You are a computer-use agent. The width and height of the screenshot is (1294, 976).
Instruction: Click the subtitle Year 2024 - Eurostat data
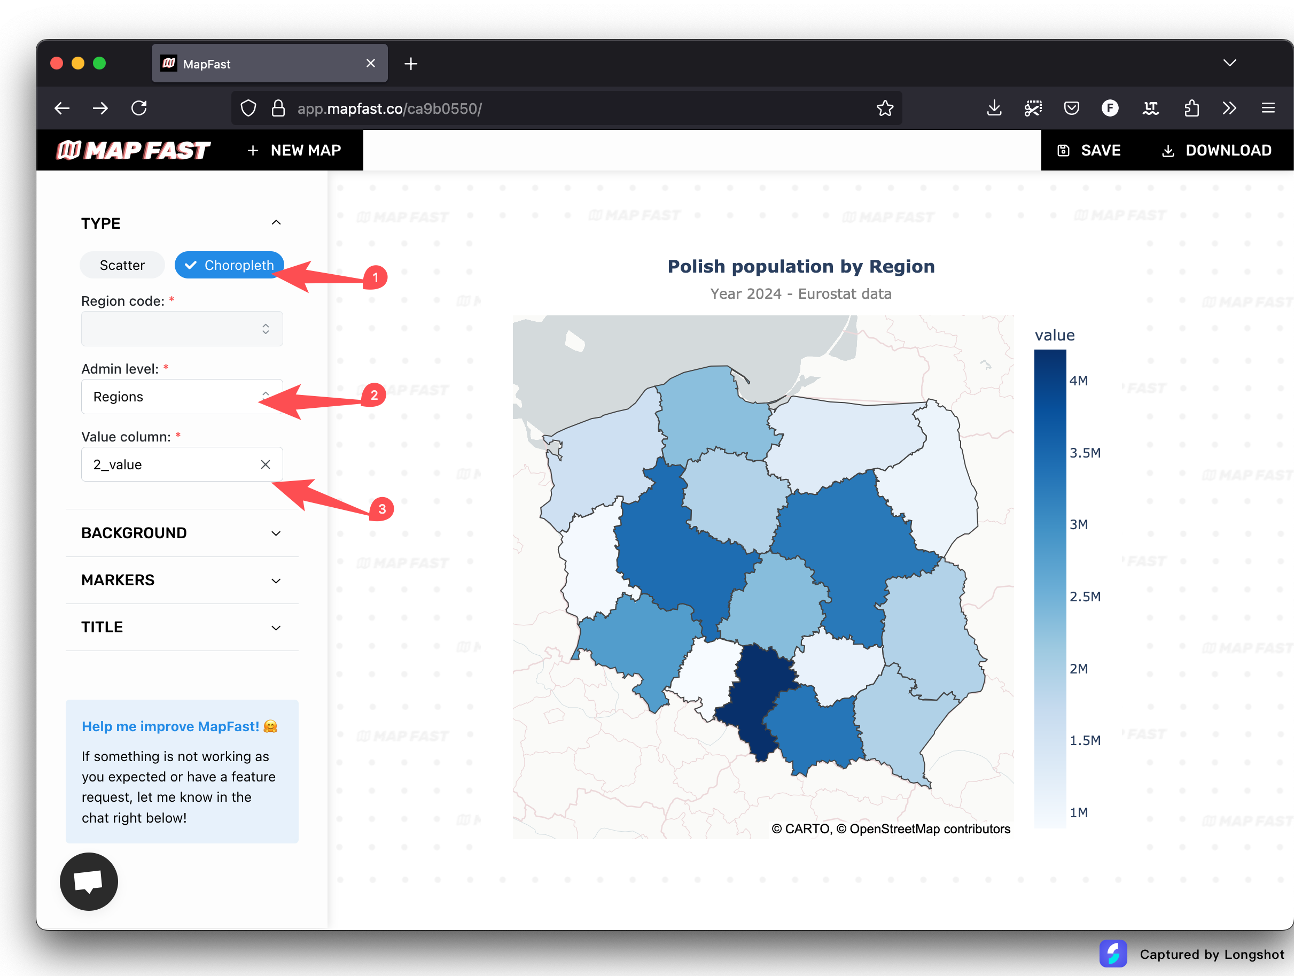coord(801,294)
